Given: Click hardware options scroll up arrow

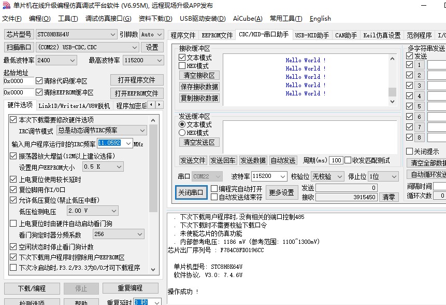Looking at the screenshot, I should tap(153, 120).
